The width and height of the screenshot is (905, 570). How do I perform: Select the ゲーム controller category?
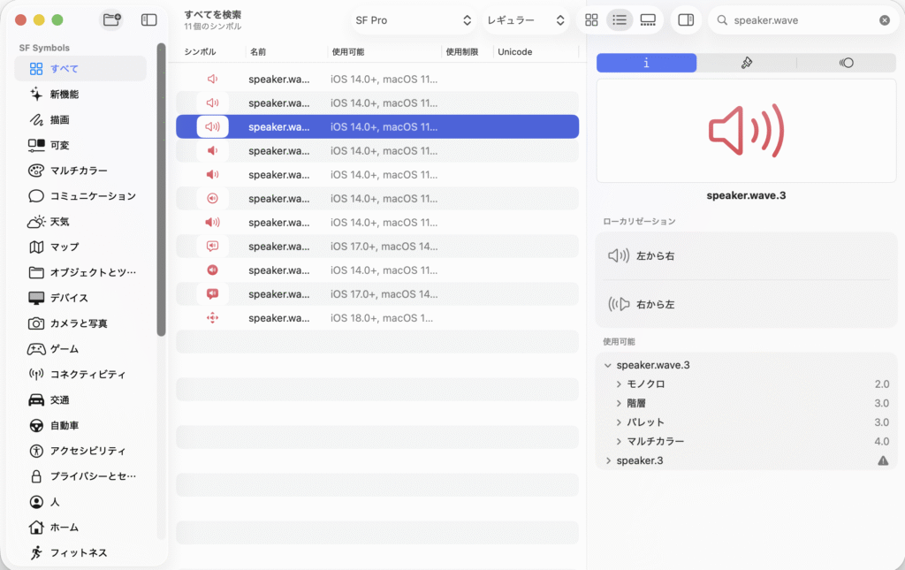coord(65,349)
